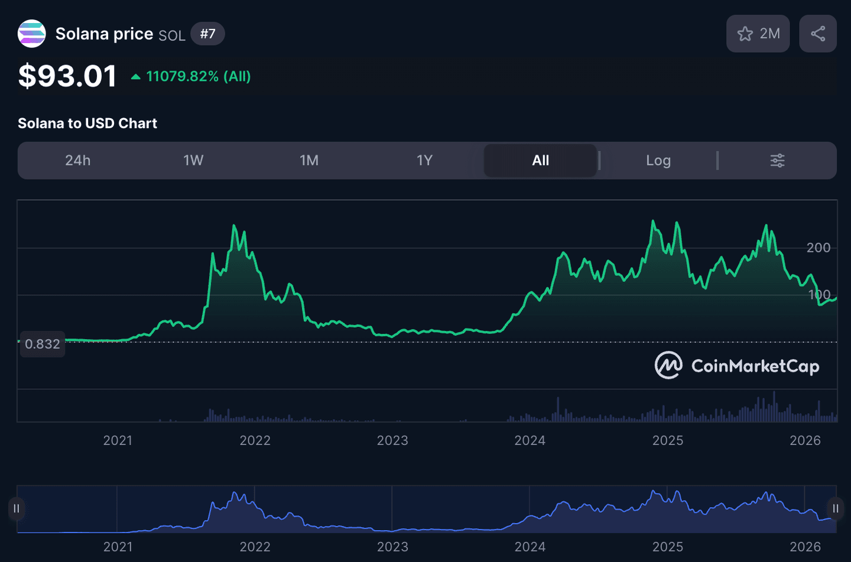Grab the left range selector handle

[x=17, y=509]
